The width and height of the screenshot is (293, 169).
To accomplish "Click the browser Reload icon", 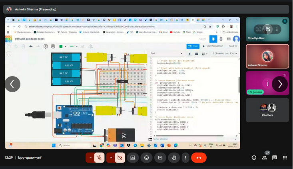I will click(19, 26).
